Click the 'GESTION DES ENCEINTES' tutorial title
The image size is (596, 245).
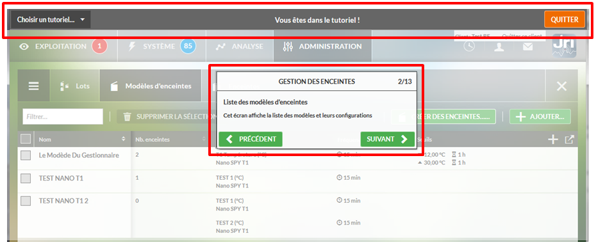coord(317,81)
